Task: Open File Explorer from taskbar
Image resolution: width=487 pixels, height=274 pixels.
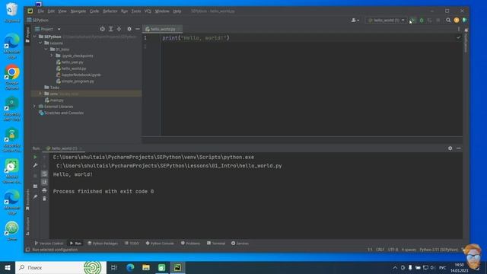Action: click(146, 267)
